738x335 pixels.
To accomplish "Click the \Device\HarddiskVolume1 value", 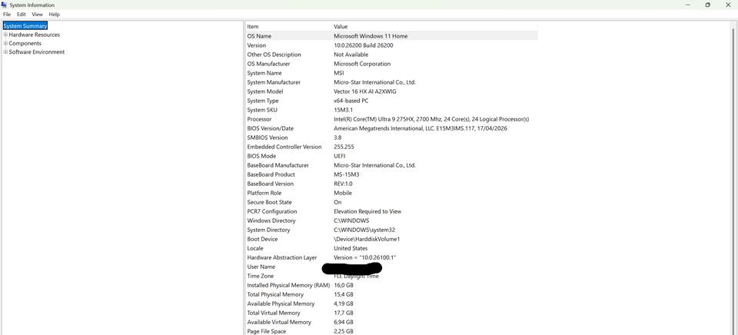I will tap(367, 240).
